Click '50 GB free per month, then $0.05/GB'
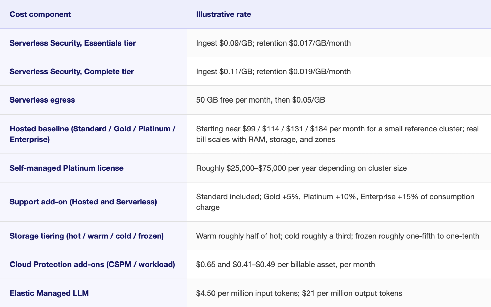Screen dimensions: 491x307 (261, 100)
